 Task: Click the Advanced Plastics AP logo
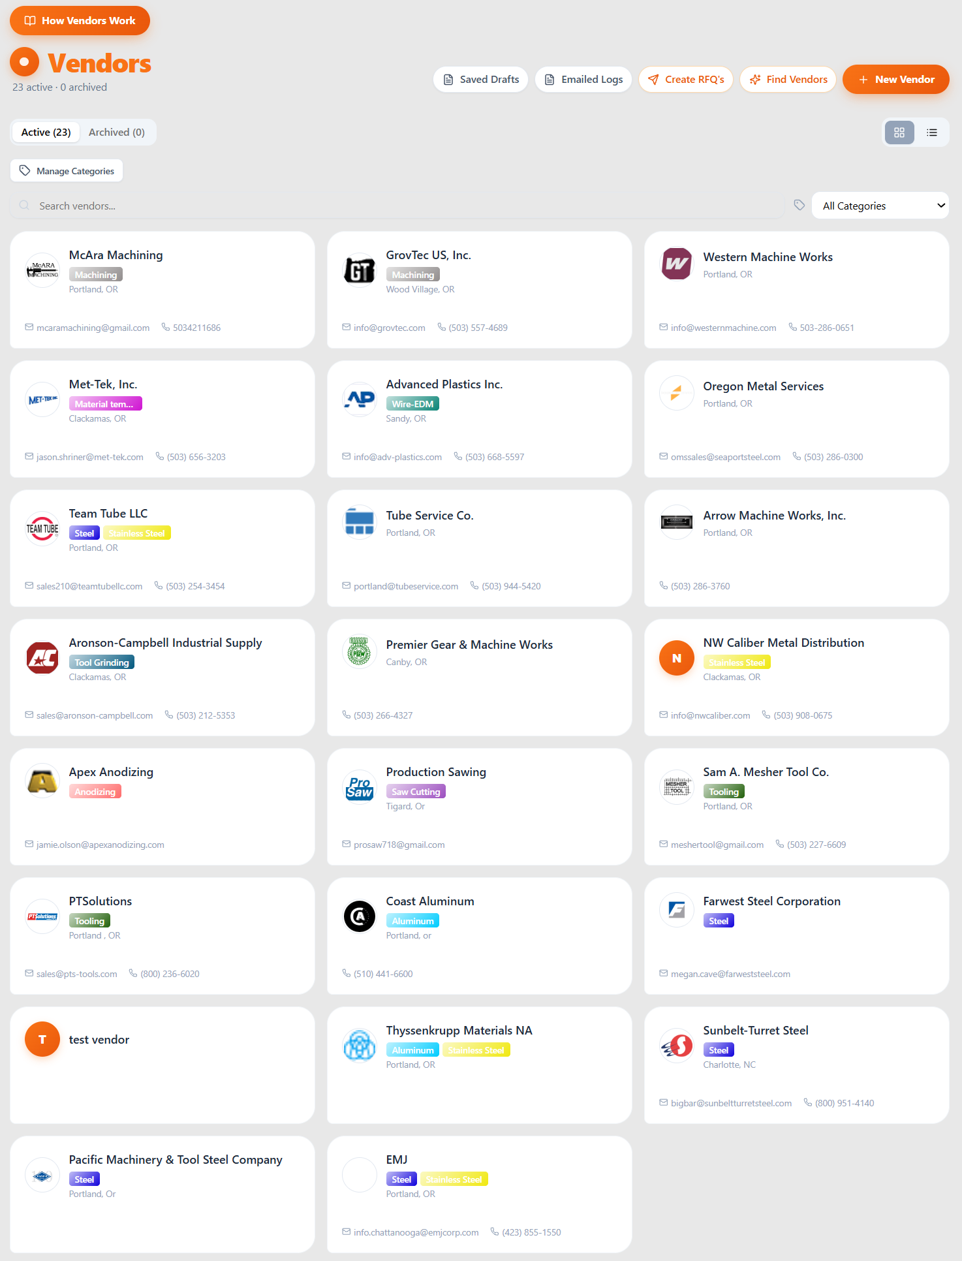(360, 399)
